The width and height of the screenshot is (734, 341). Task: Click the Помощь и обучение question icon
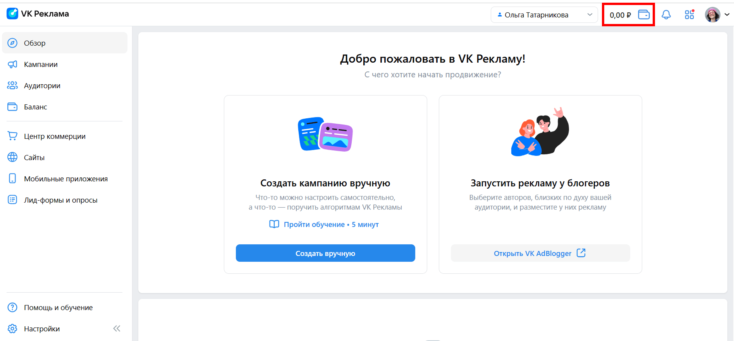(12, 307)
